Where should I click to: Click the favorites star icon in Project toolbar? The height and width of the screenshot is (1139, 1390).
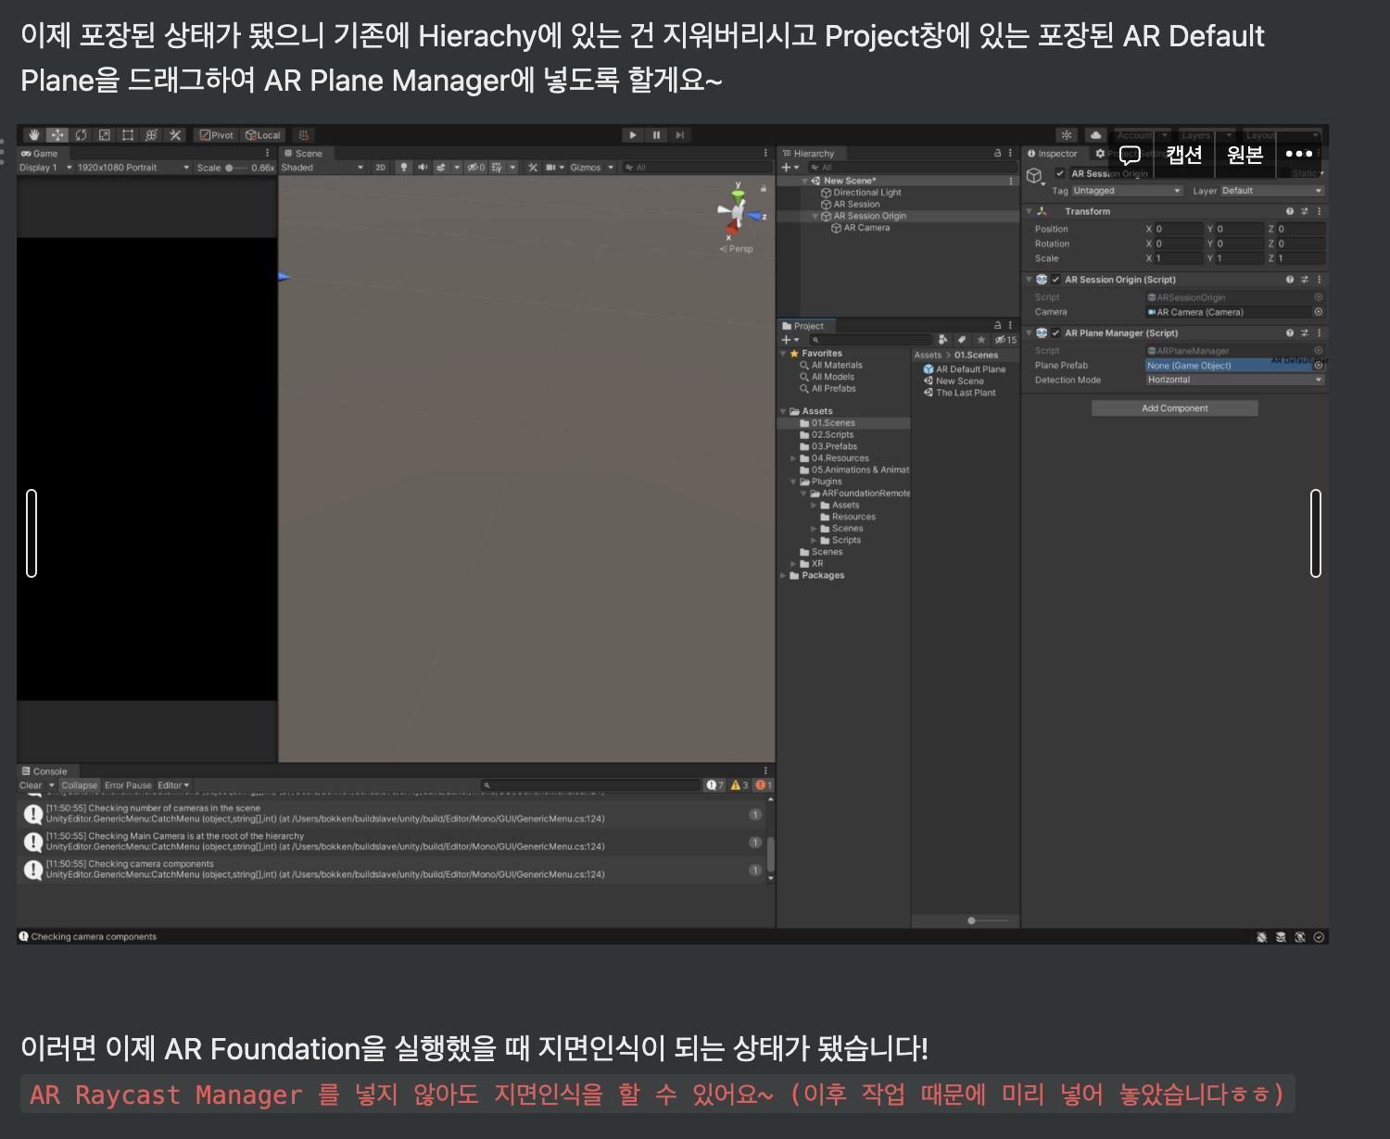pos(981,340)
